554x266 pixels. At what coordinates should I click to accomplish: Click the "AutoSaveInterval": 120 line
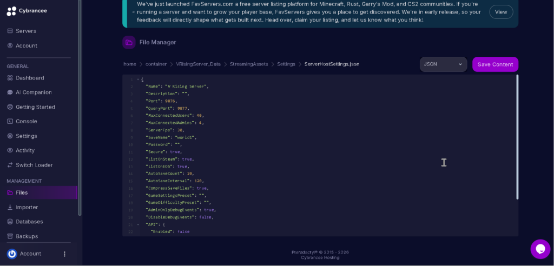tap(175, 181)
